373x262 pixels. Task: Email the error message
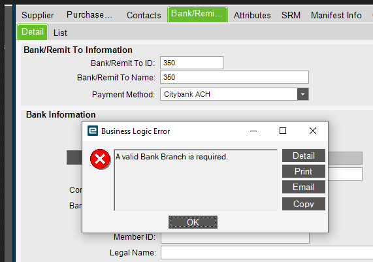tap(304, 187)
